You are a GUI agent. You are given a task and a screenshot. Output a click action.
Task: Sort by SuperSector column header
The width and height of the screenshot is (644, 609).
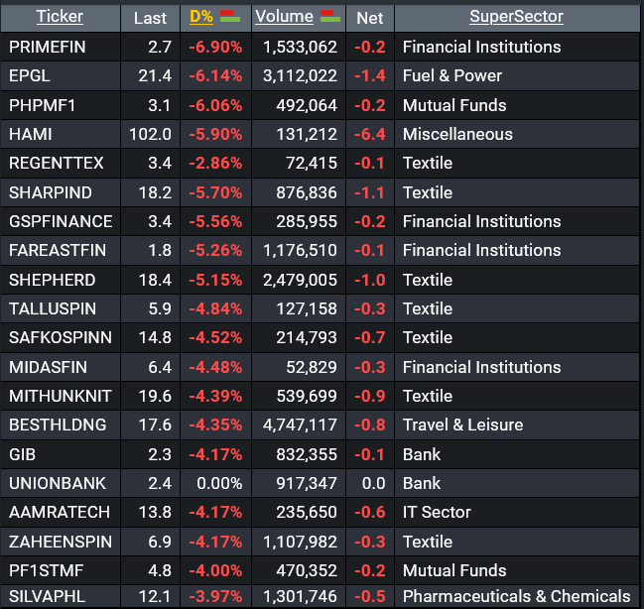(516, 17)
